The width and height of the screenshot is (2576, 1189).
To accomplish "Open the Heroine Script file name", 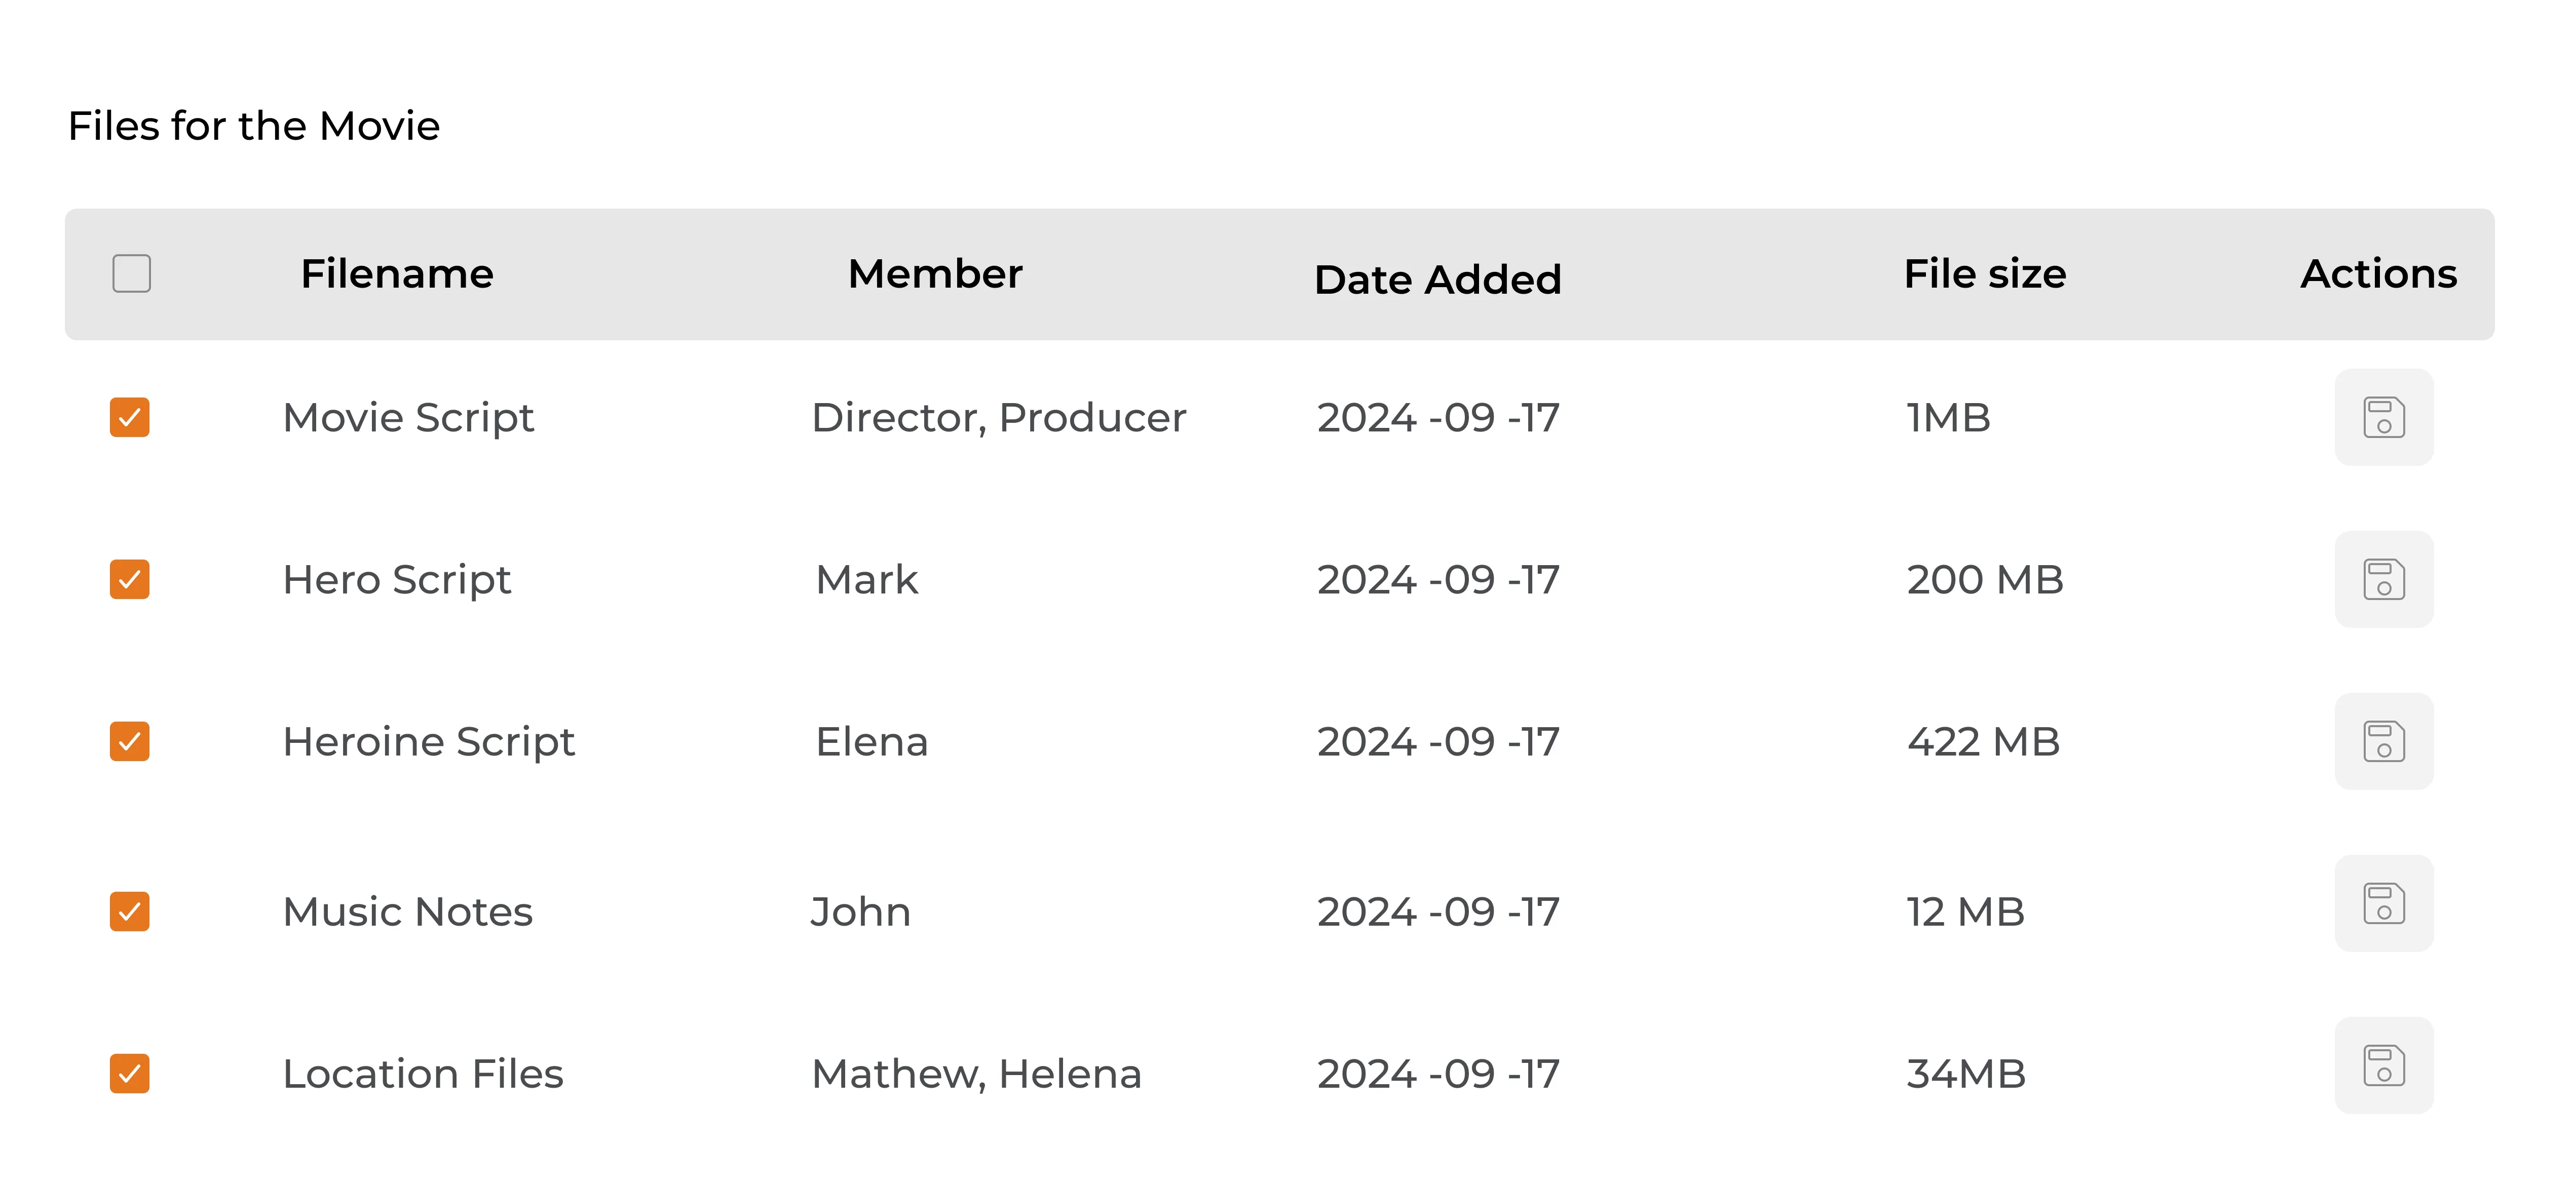I will coord(428,741).
